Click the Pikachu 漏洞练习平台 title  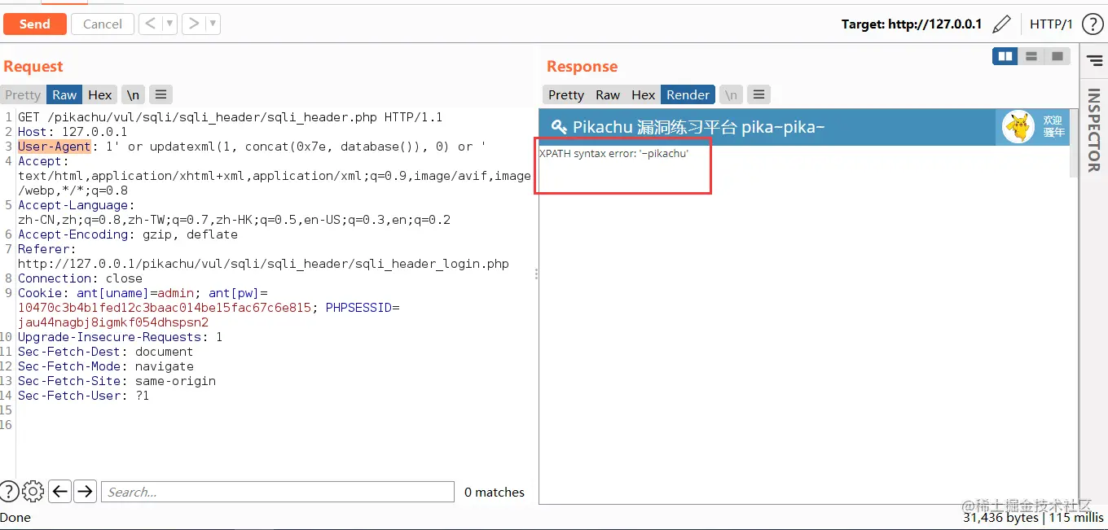point(699,127)
